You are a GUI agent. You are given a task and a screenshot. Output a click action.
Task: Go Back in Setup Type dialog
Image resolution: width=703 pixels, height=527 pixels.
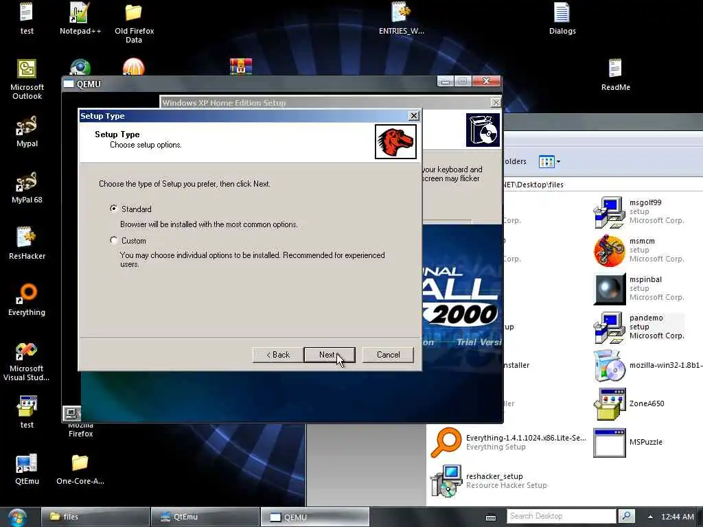pos(278,355)
